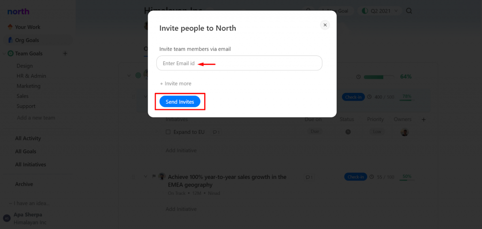Screen dimensions: 482x229
Task: Open Your Work from the sidebar
Action: 28,27
